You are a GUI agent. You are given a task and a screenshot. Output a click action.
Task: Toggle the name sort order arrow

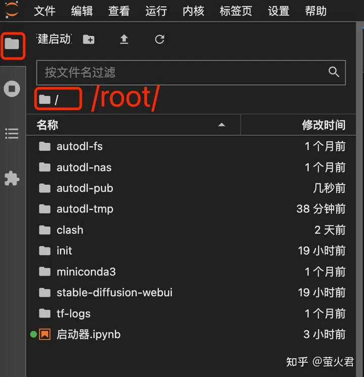pos(221,125)
